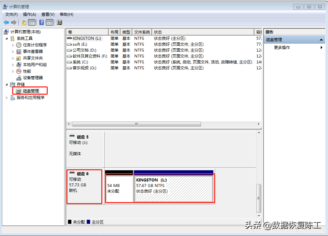Sort by the 布局 column header
The height and width of the screenshot is (236, 328).
coord(114,32)
